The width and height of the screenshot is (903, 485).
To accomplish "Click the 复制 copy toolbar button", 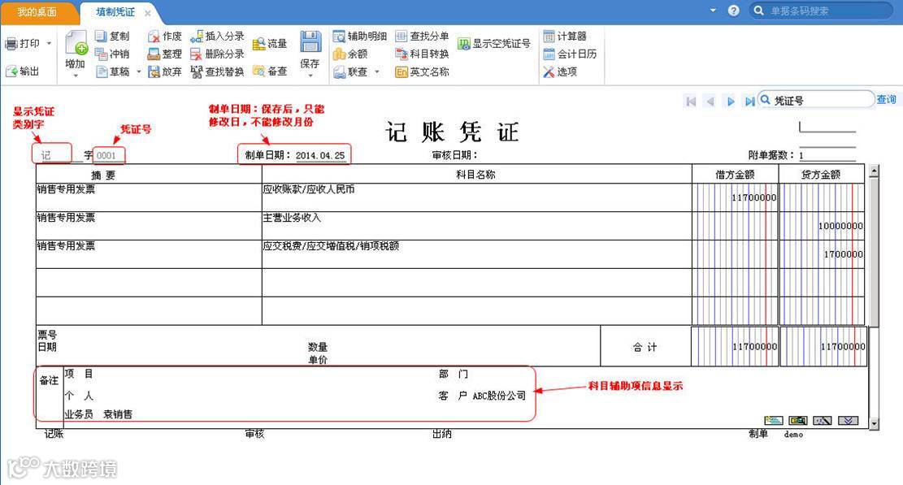I will (x=112, y=37).
